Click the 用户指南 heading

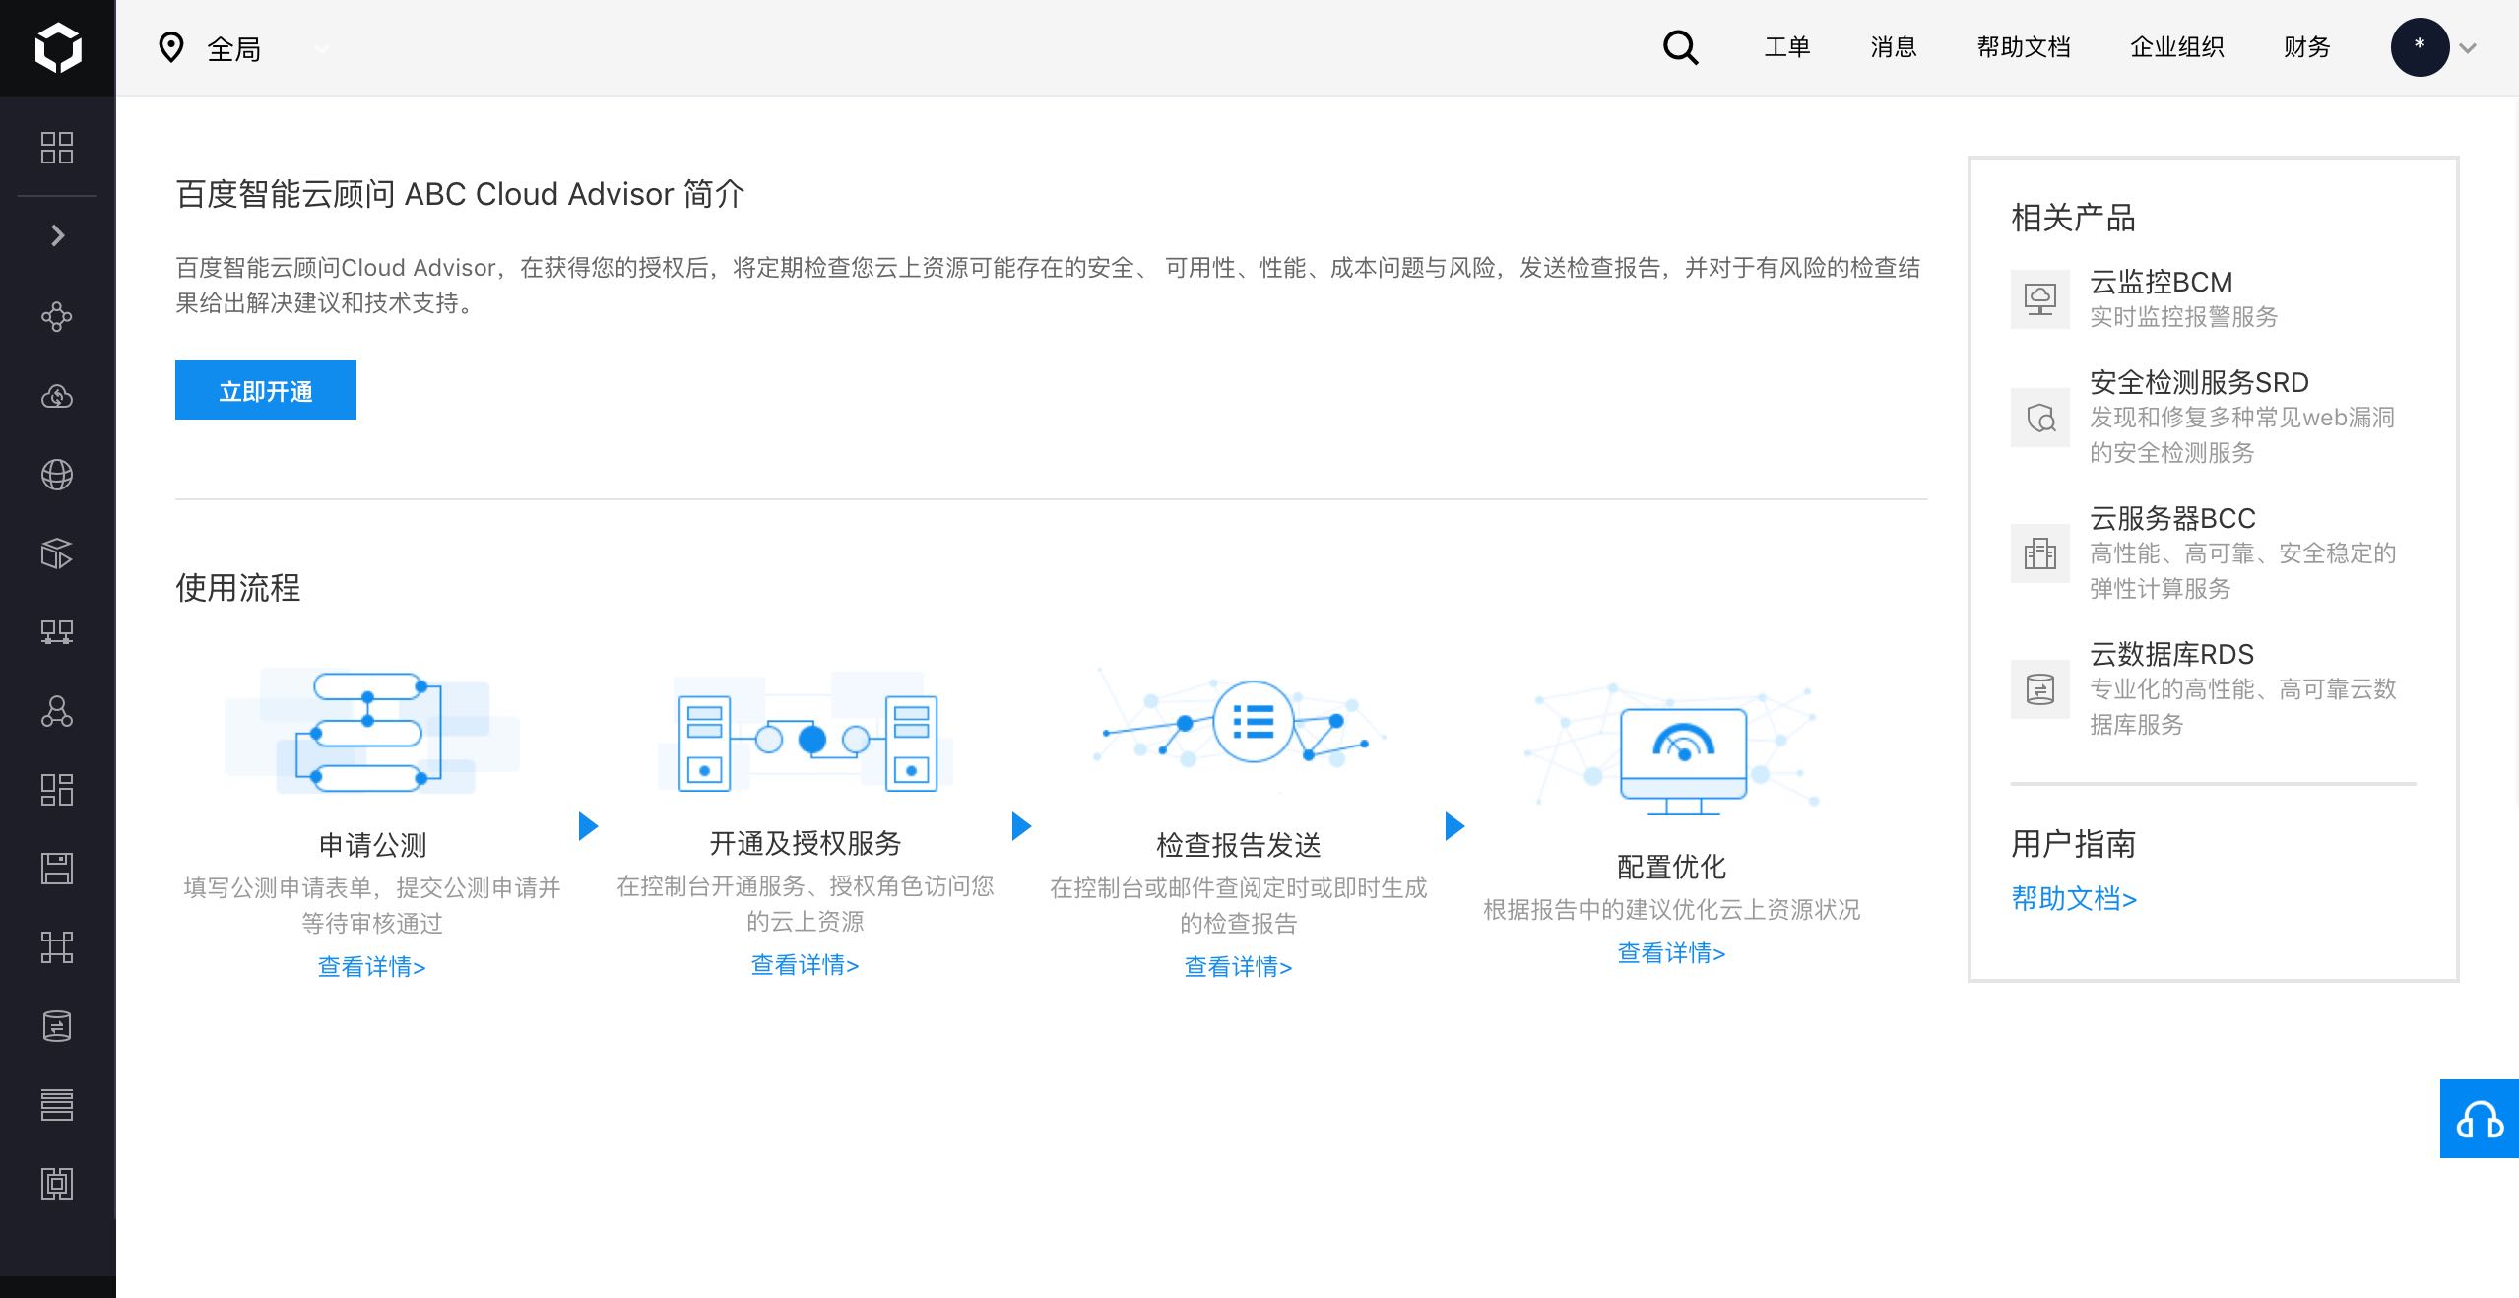[x=2074, y=844]
